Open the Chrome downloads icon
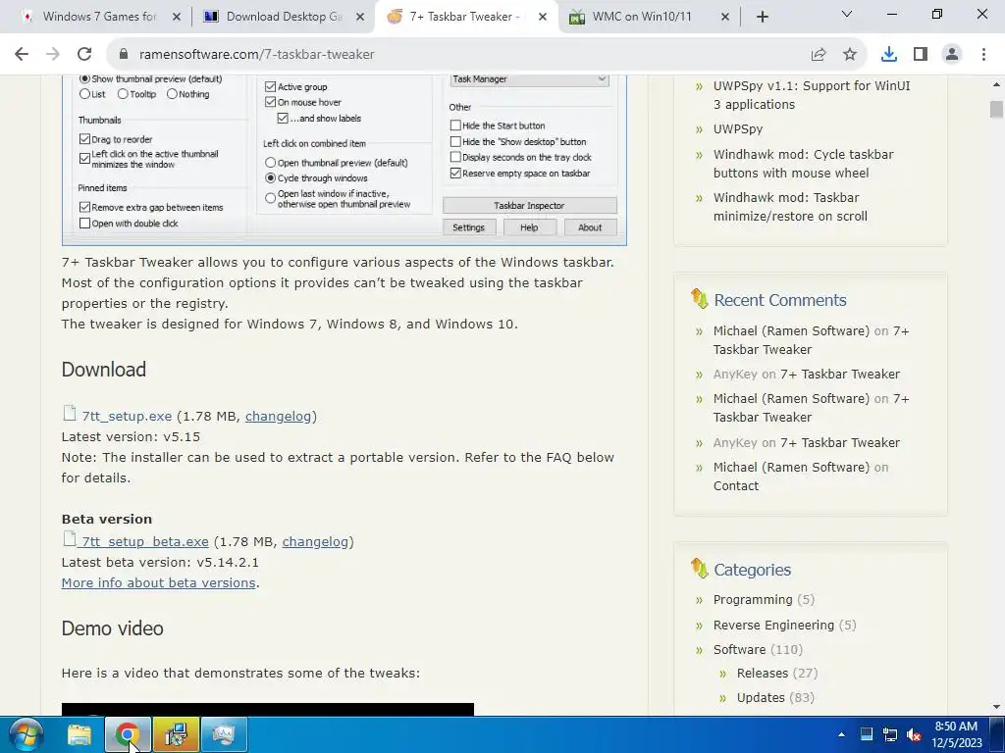The height and width of the screenshot is (753, 1005). pyautogui.click(x=889, y=55)
